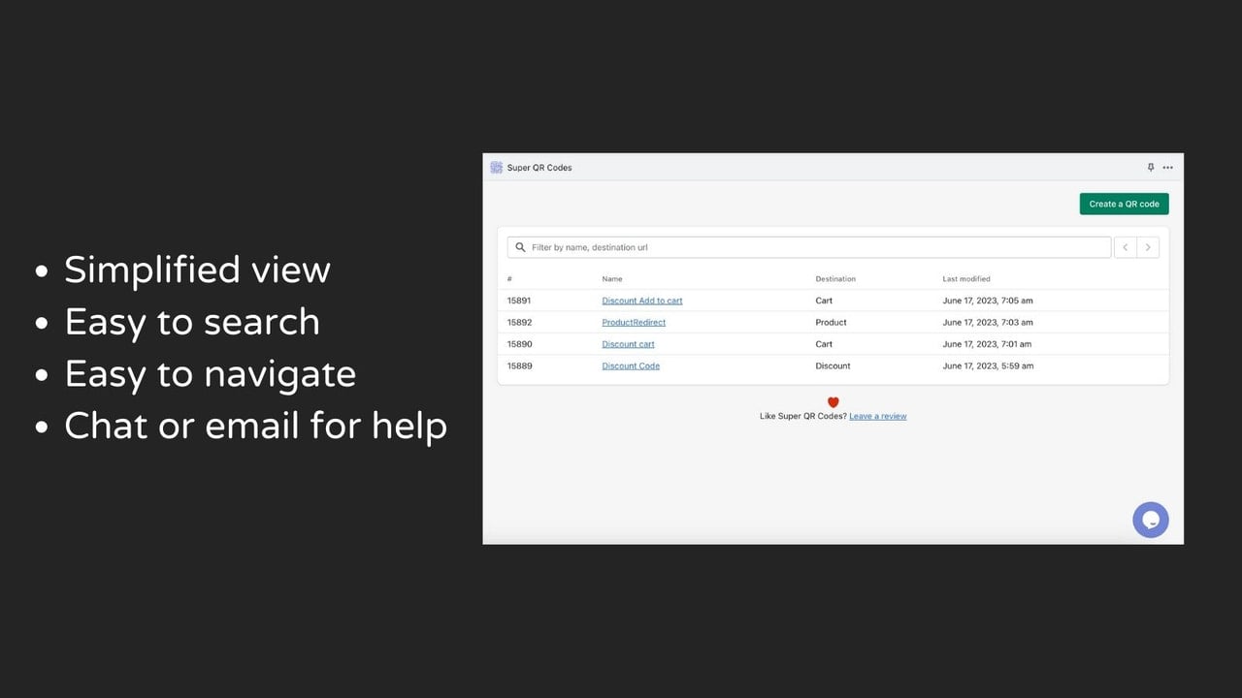Click the search magnifier icon

click(521, 247)
